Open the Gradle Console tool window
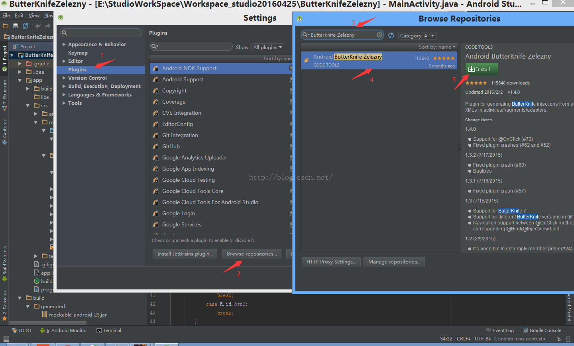Image resolution: width=574 pixels, height=346 pixels. 542,330
